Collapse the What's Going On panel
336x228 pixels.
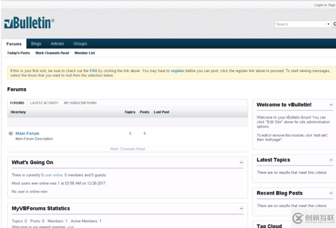(241, 162)
